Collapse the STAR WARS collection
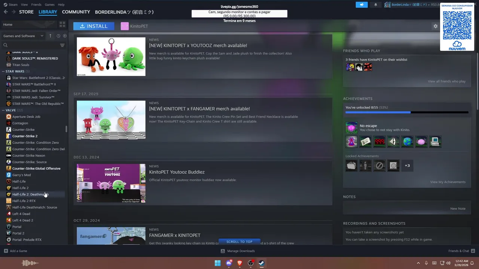The height and width of the screenshot is (269, 479). [x=3, y=71]
